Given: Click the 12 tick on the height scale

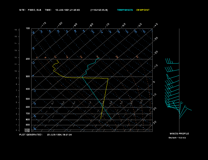Looking at the screenshot, I should pyautogui.click(x=16, y=58).
